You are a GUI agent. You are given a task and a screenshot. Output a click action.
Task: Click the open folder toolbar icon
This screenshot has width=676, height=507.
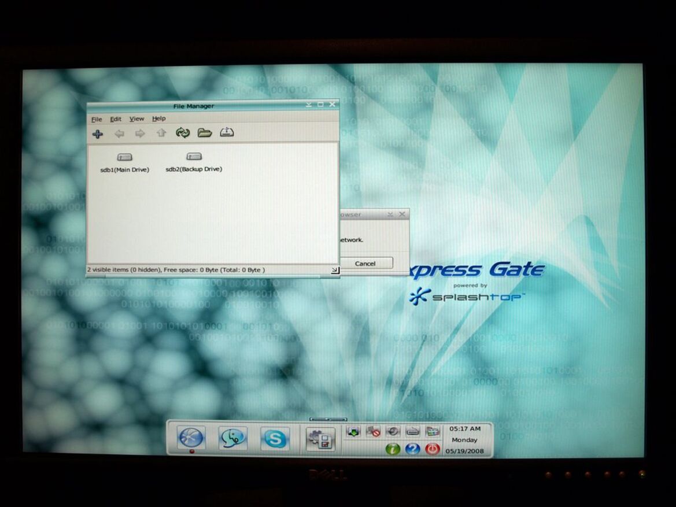[205, 132]
